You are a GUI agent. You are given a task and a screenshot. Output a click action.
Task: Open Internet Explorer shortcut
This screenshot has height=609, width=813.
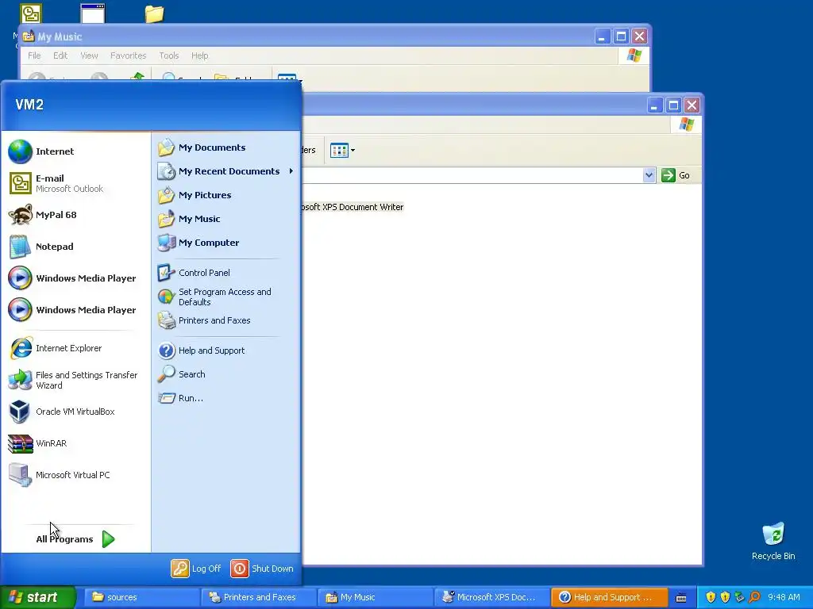(x=75, y=348)
